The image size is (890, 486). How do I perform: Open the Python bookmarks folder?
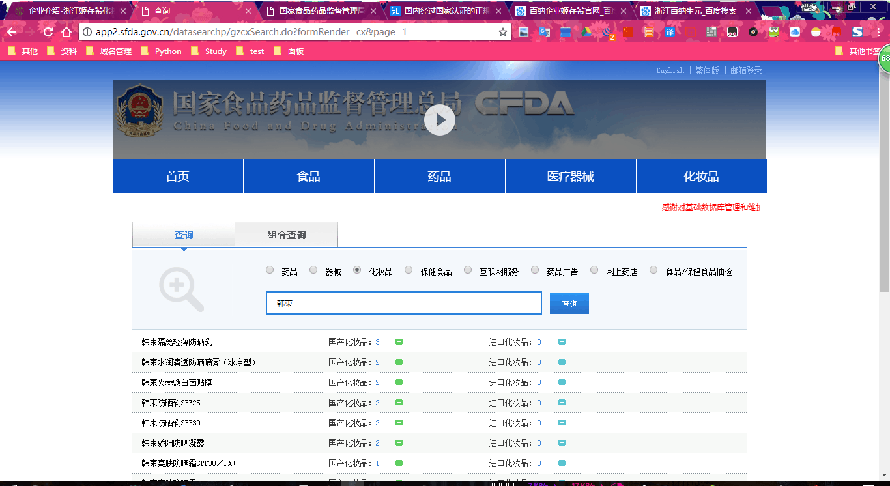point(161,51)
